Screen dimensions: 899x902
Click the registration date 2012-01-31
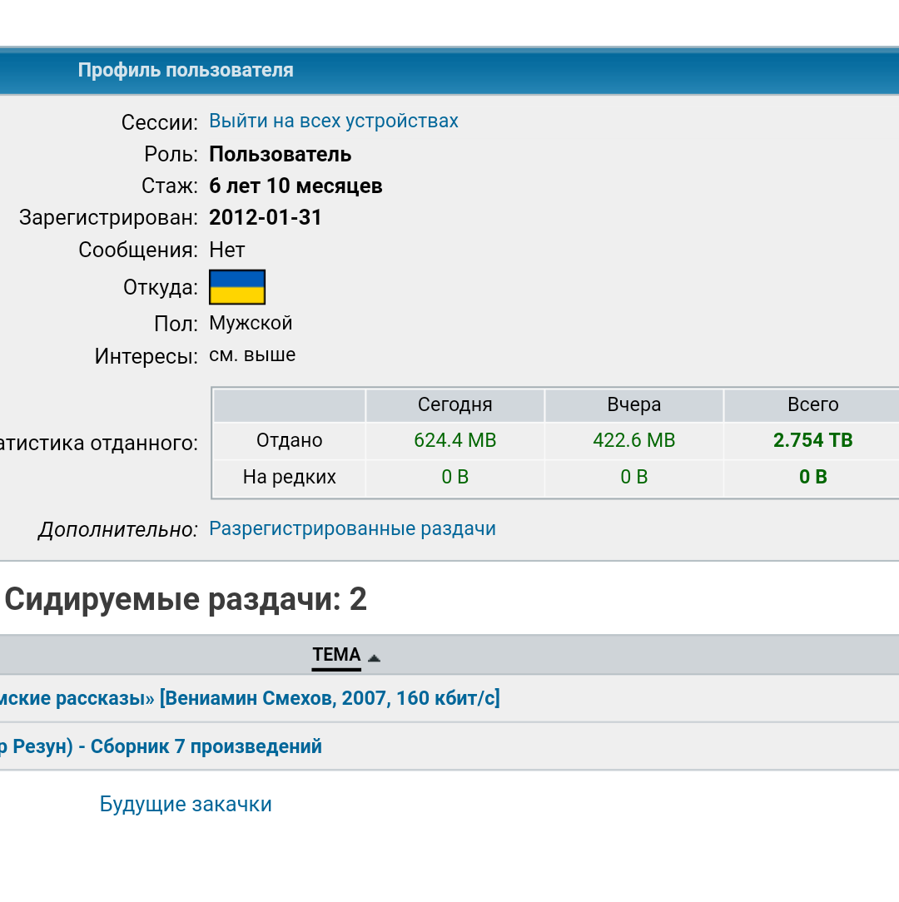pos(266,217)
